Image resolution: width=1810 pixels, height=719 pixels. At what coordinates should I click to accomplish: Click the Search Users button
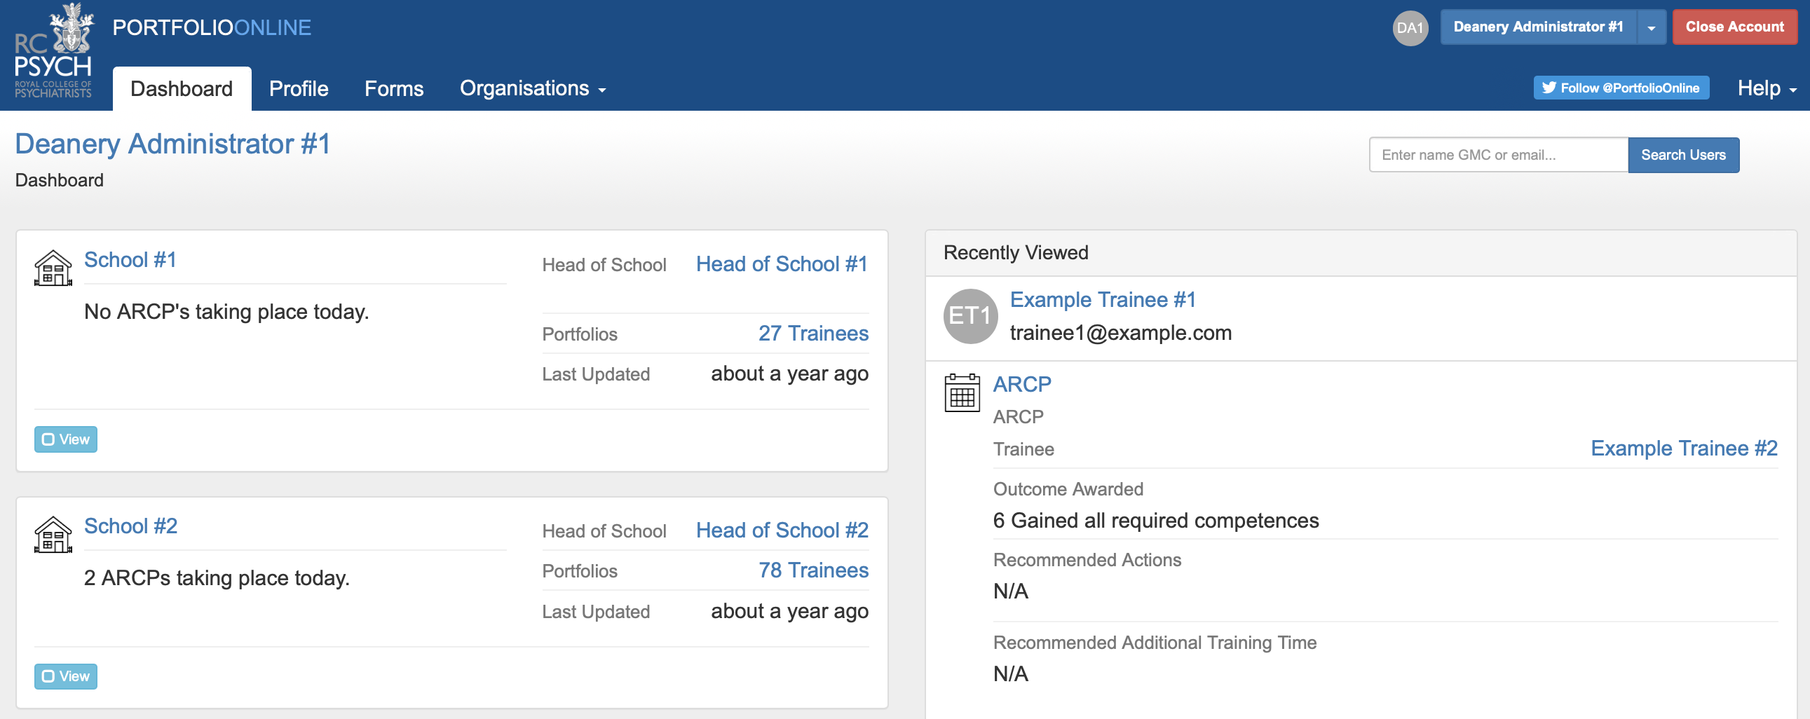1683,155
